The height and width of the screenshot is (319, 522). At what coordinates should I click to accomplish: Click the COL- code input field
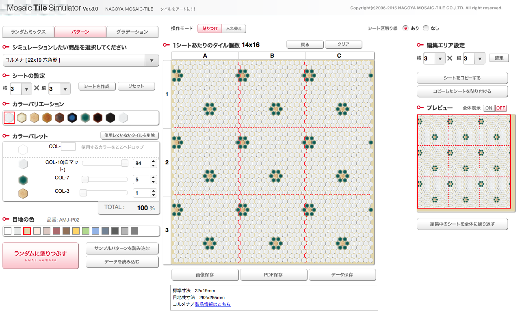68,147
